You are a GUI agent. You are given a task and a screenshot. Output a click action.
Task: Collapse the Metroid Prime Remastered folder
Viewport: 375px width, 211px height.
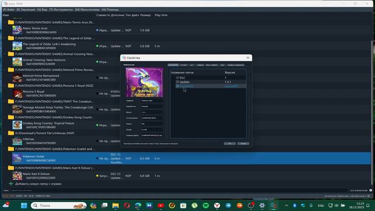[x=4, y=70]
